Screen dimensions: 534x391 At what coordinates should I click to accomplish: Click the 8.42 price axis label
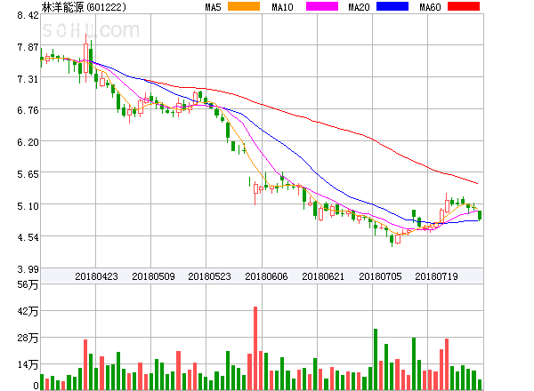28,15
